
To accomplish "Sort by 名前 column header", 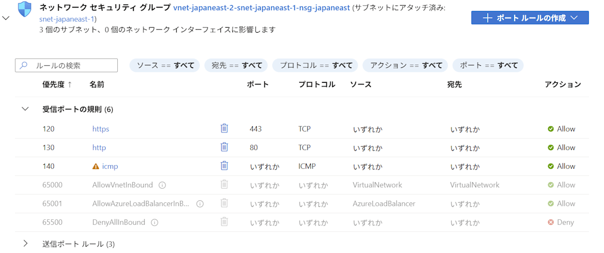I will coord(97,84).
